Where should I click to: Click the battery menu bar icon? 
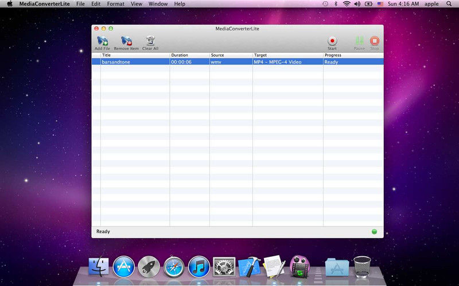[x=368, y=4]
